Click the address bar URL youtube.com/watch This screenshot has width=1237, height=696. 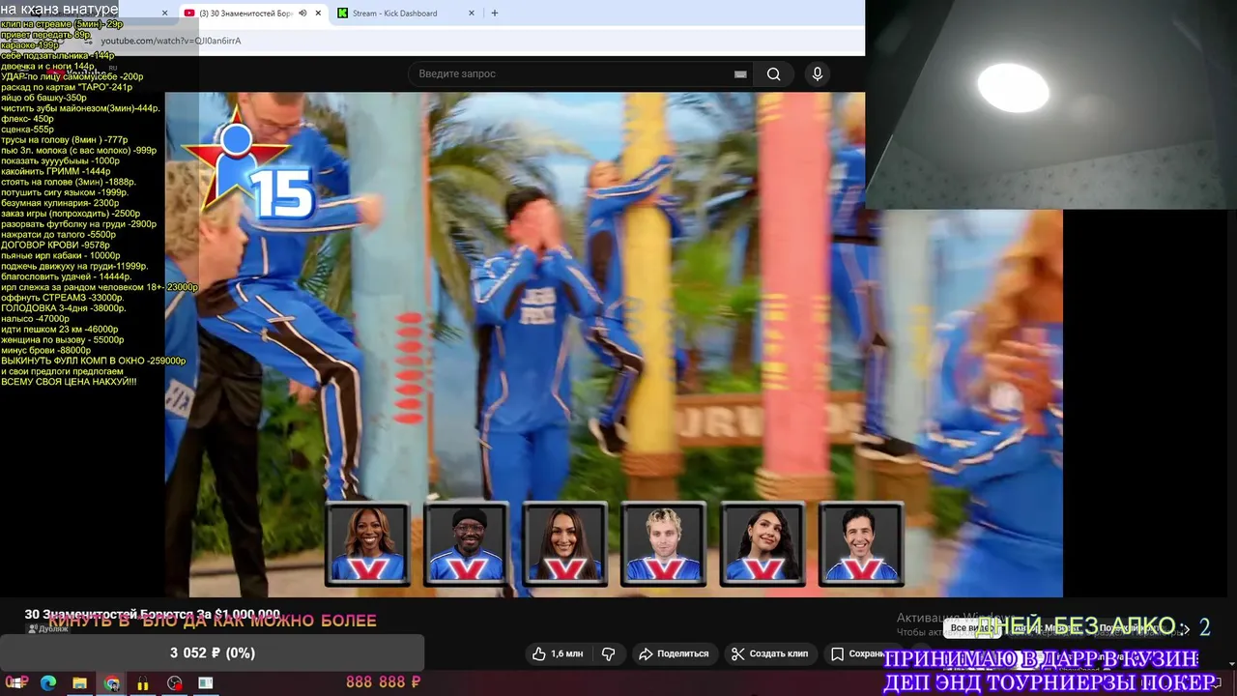[171, 41]
